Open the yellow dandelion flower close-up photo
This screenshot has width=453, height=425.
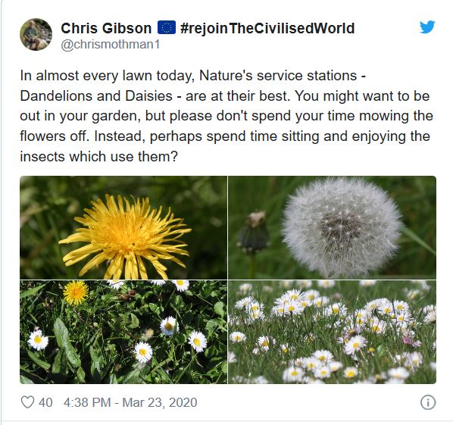[123, 227]
